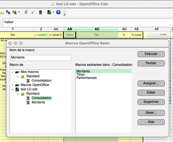
Task: Collapse test LO.ods tree node
Action: pyautogui.click(x=13, y=89)
